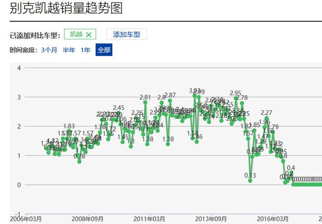Click the 2.78 data point

click(x=241, y=104)
